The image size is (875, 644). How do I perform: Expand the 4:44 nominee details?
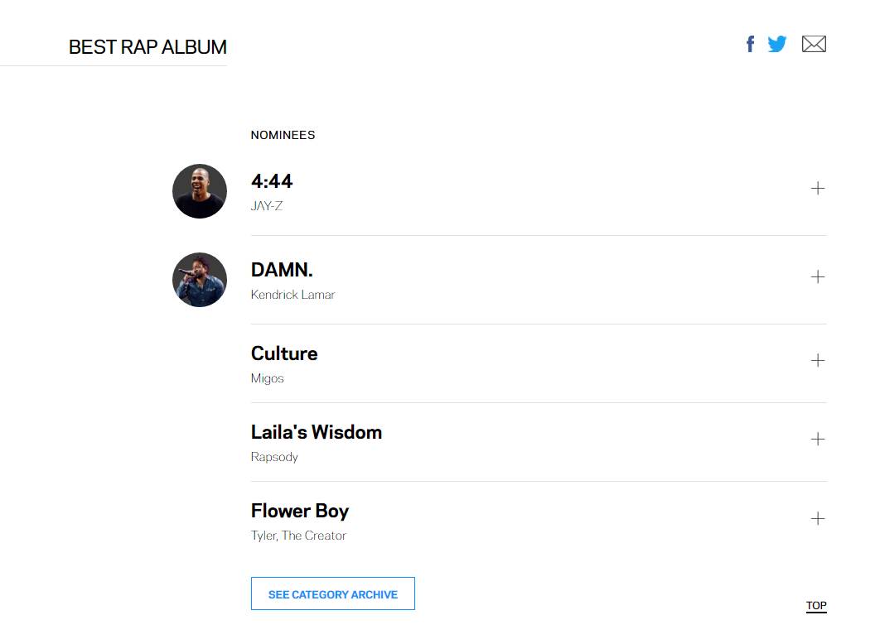tap(818, 189)
